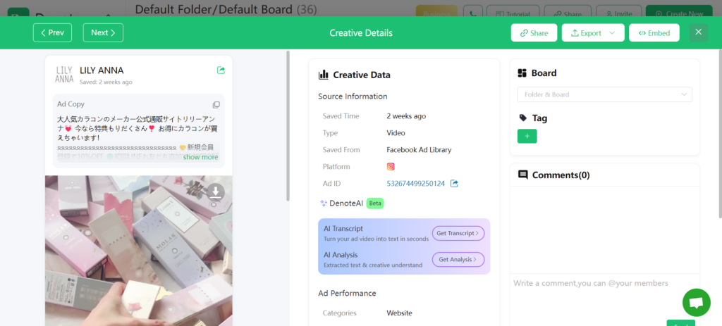Click the 'Video' type value
Screen dimensions: 722x326
[396, 133]
